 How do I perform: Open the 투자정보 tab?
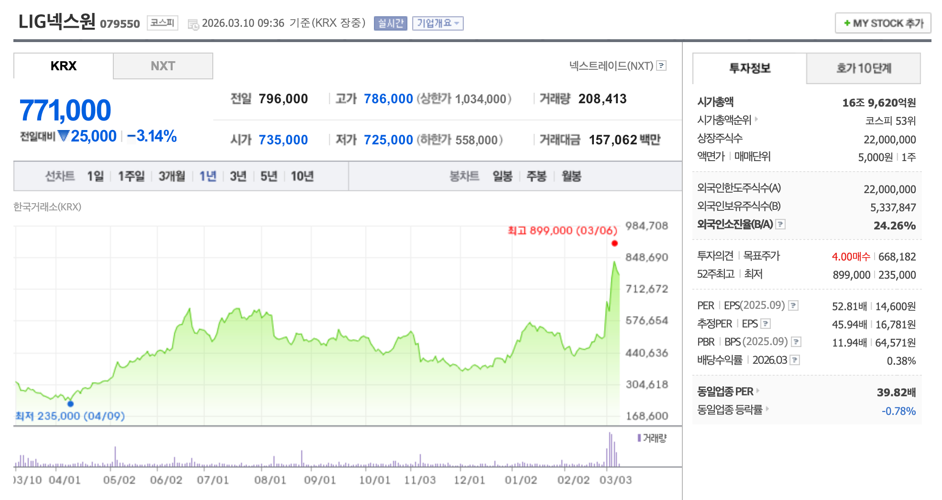(750, 68)
